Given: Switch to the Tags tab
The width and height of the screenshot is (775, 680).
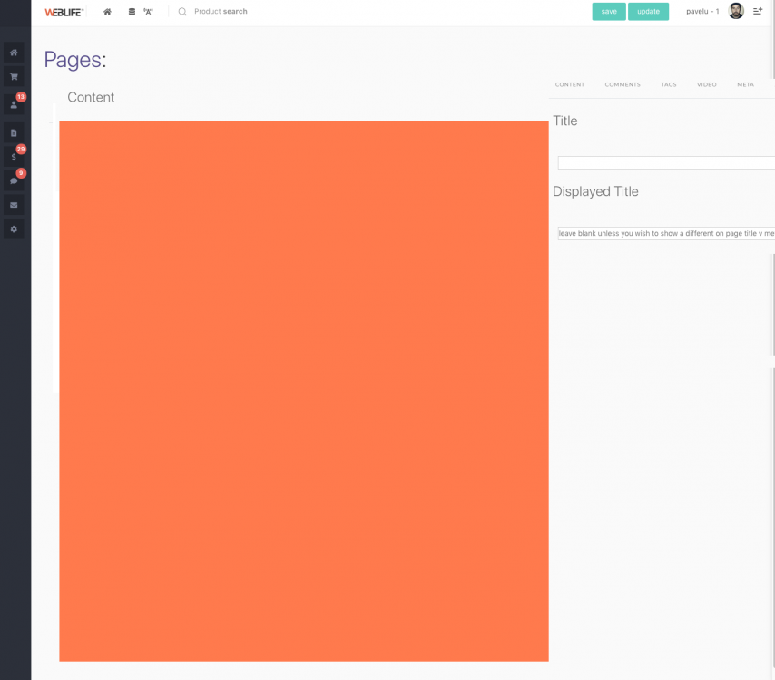Looking at the screenshot, I should pos(669,84).
